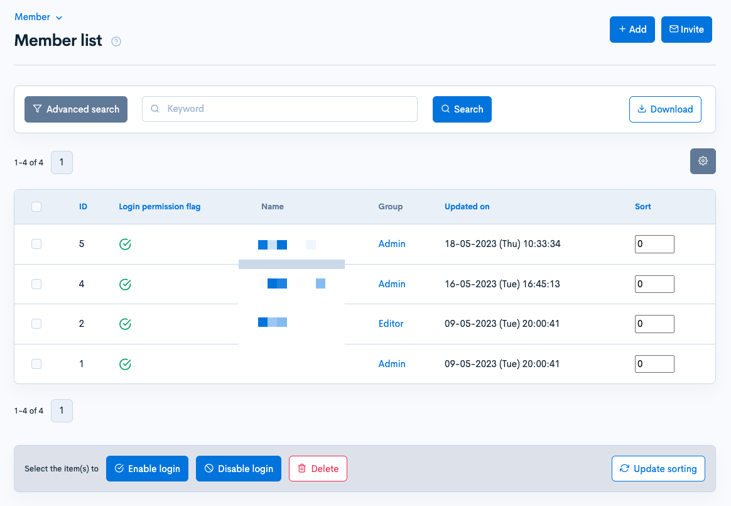The width and height of the screenshot is (731, 506).
Task: Sort by Updated on column header
Action: coord(467,207)
